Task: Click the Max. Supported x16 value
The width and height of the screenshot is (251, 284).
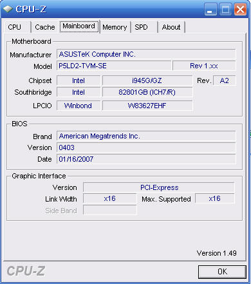Action: [x=215, y=198]
